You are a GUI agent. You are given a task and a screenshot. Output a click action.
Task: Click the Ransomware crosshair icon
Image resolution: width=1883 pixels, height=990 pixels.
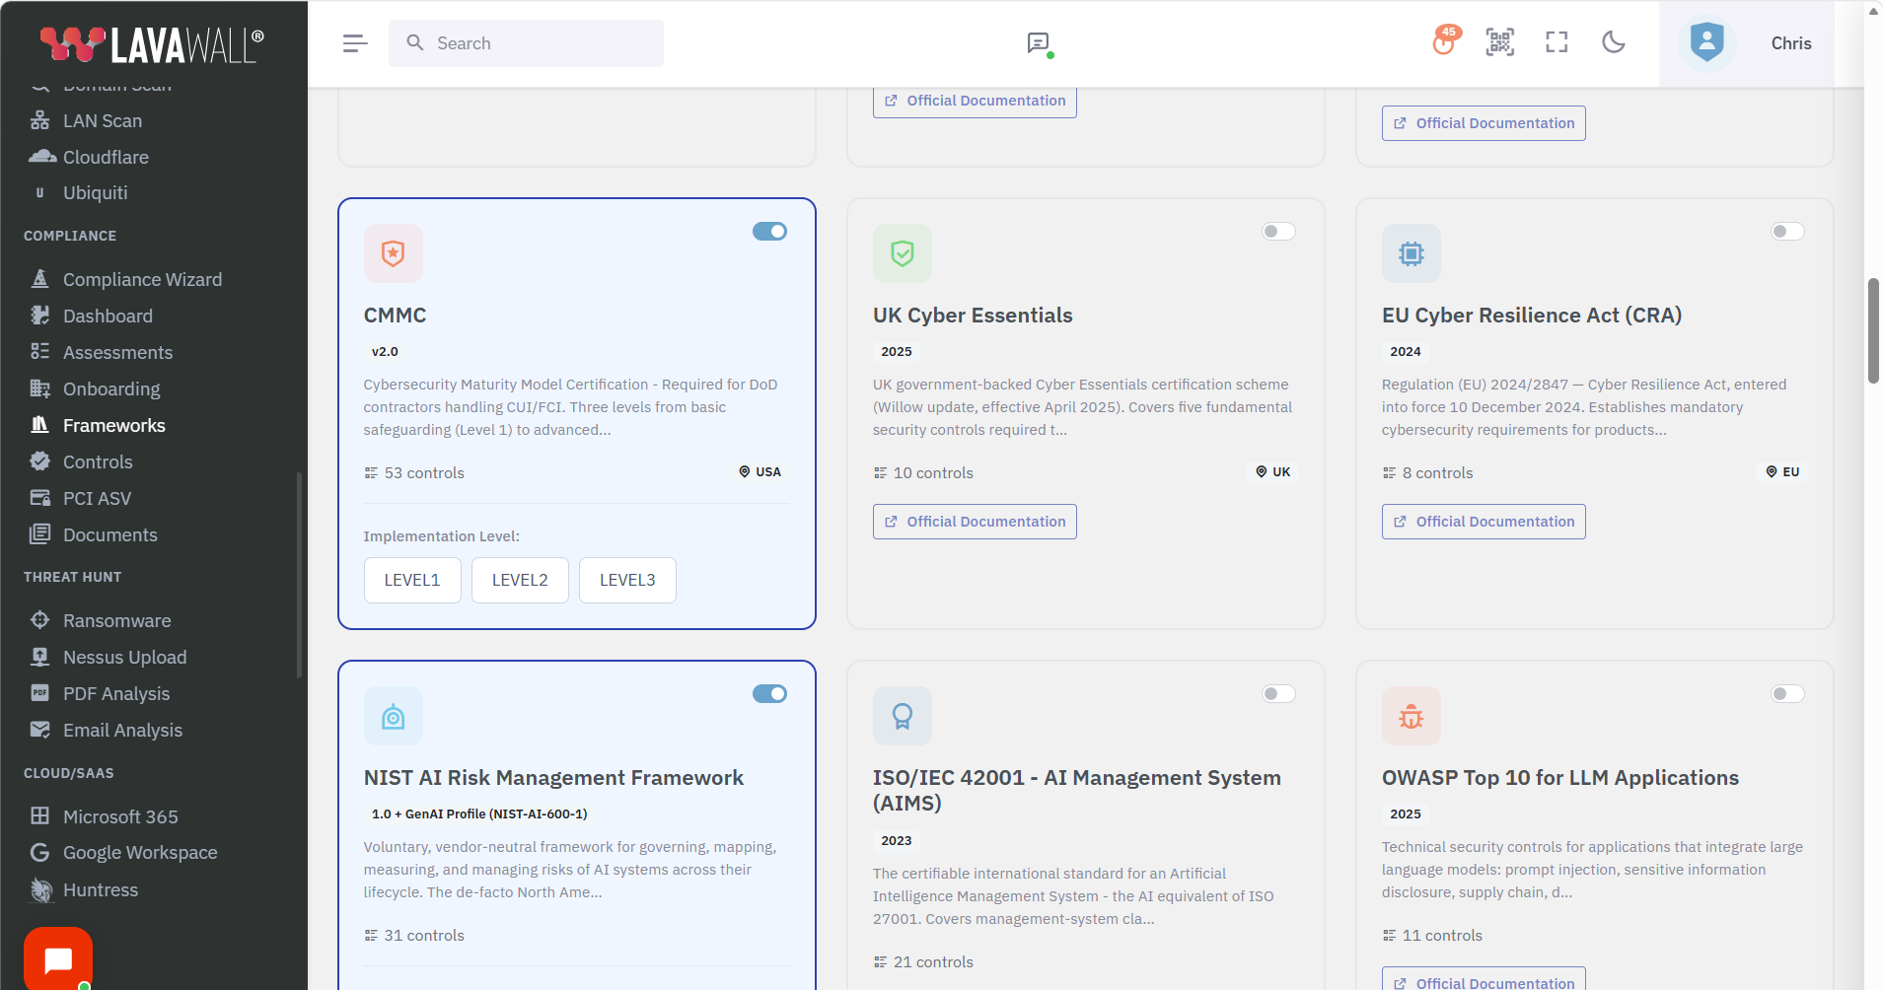point(39,620)
